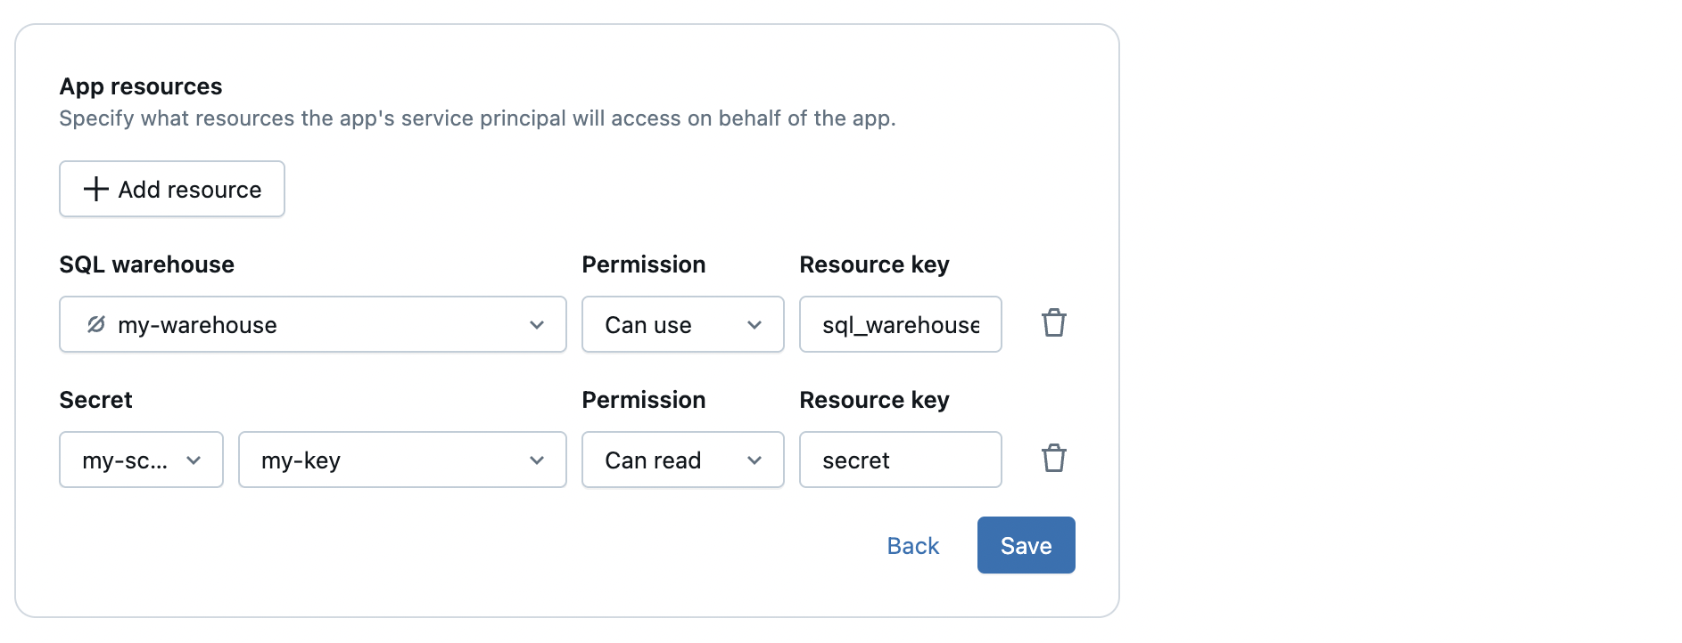Click the warehouse icon inside my-warehouse selector
Image resolution: width=1682 pixels, height=643 pixels.
point(95,324)
